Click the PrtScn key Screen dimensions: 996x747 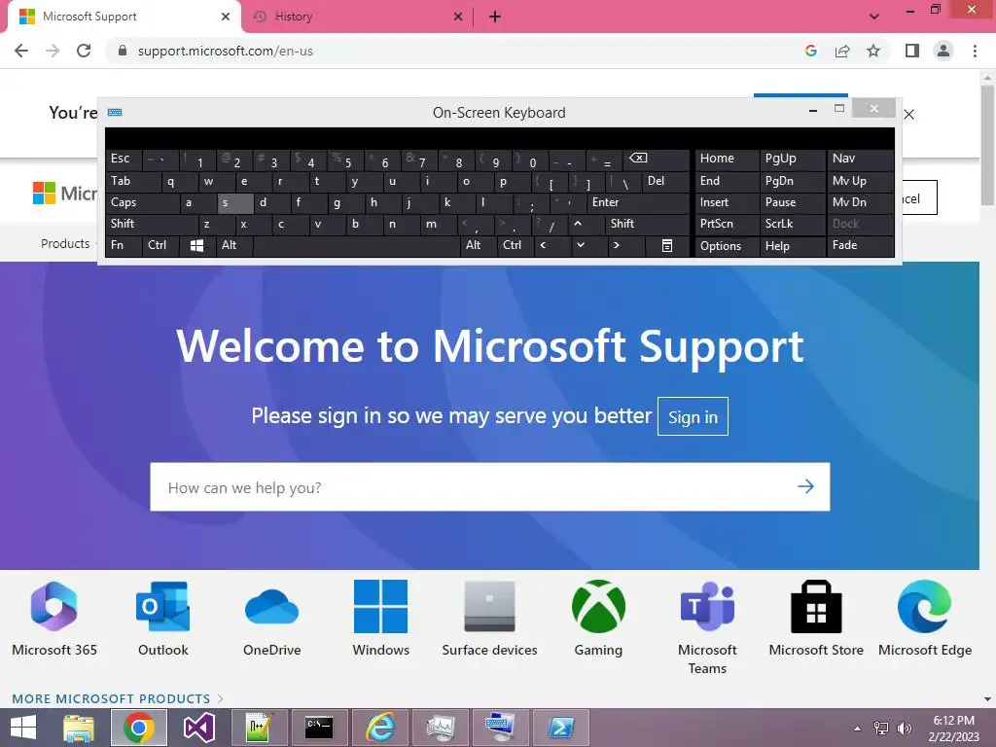tap(727, 224)
